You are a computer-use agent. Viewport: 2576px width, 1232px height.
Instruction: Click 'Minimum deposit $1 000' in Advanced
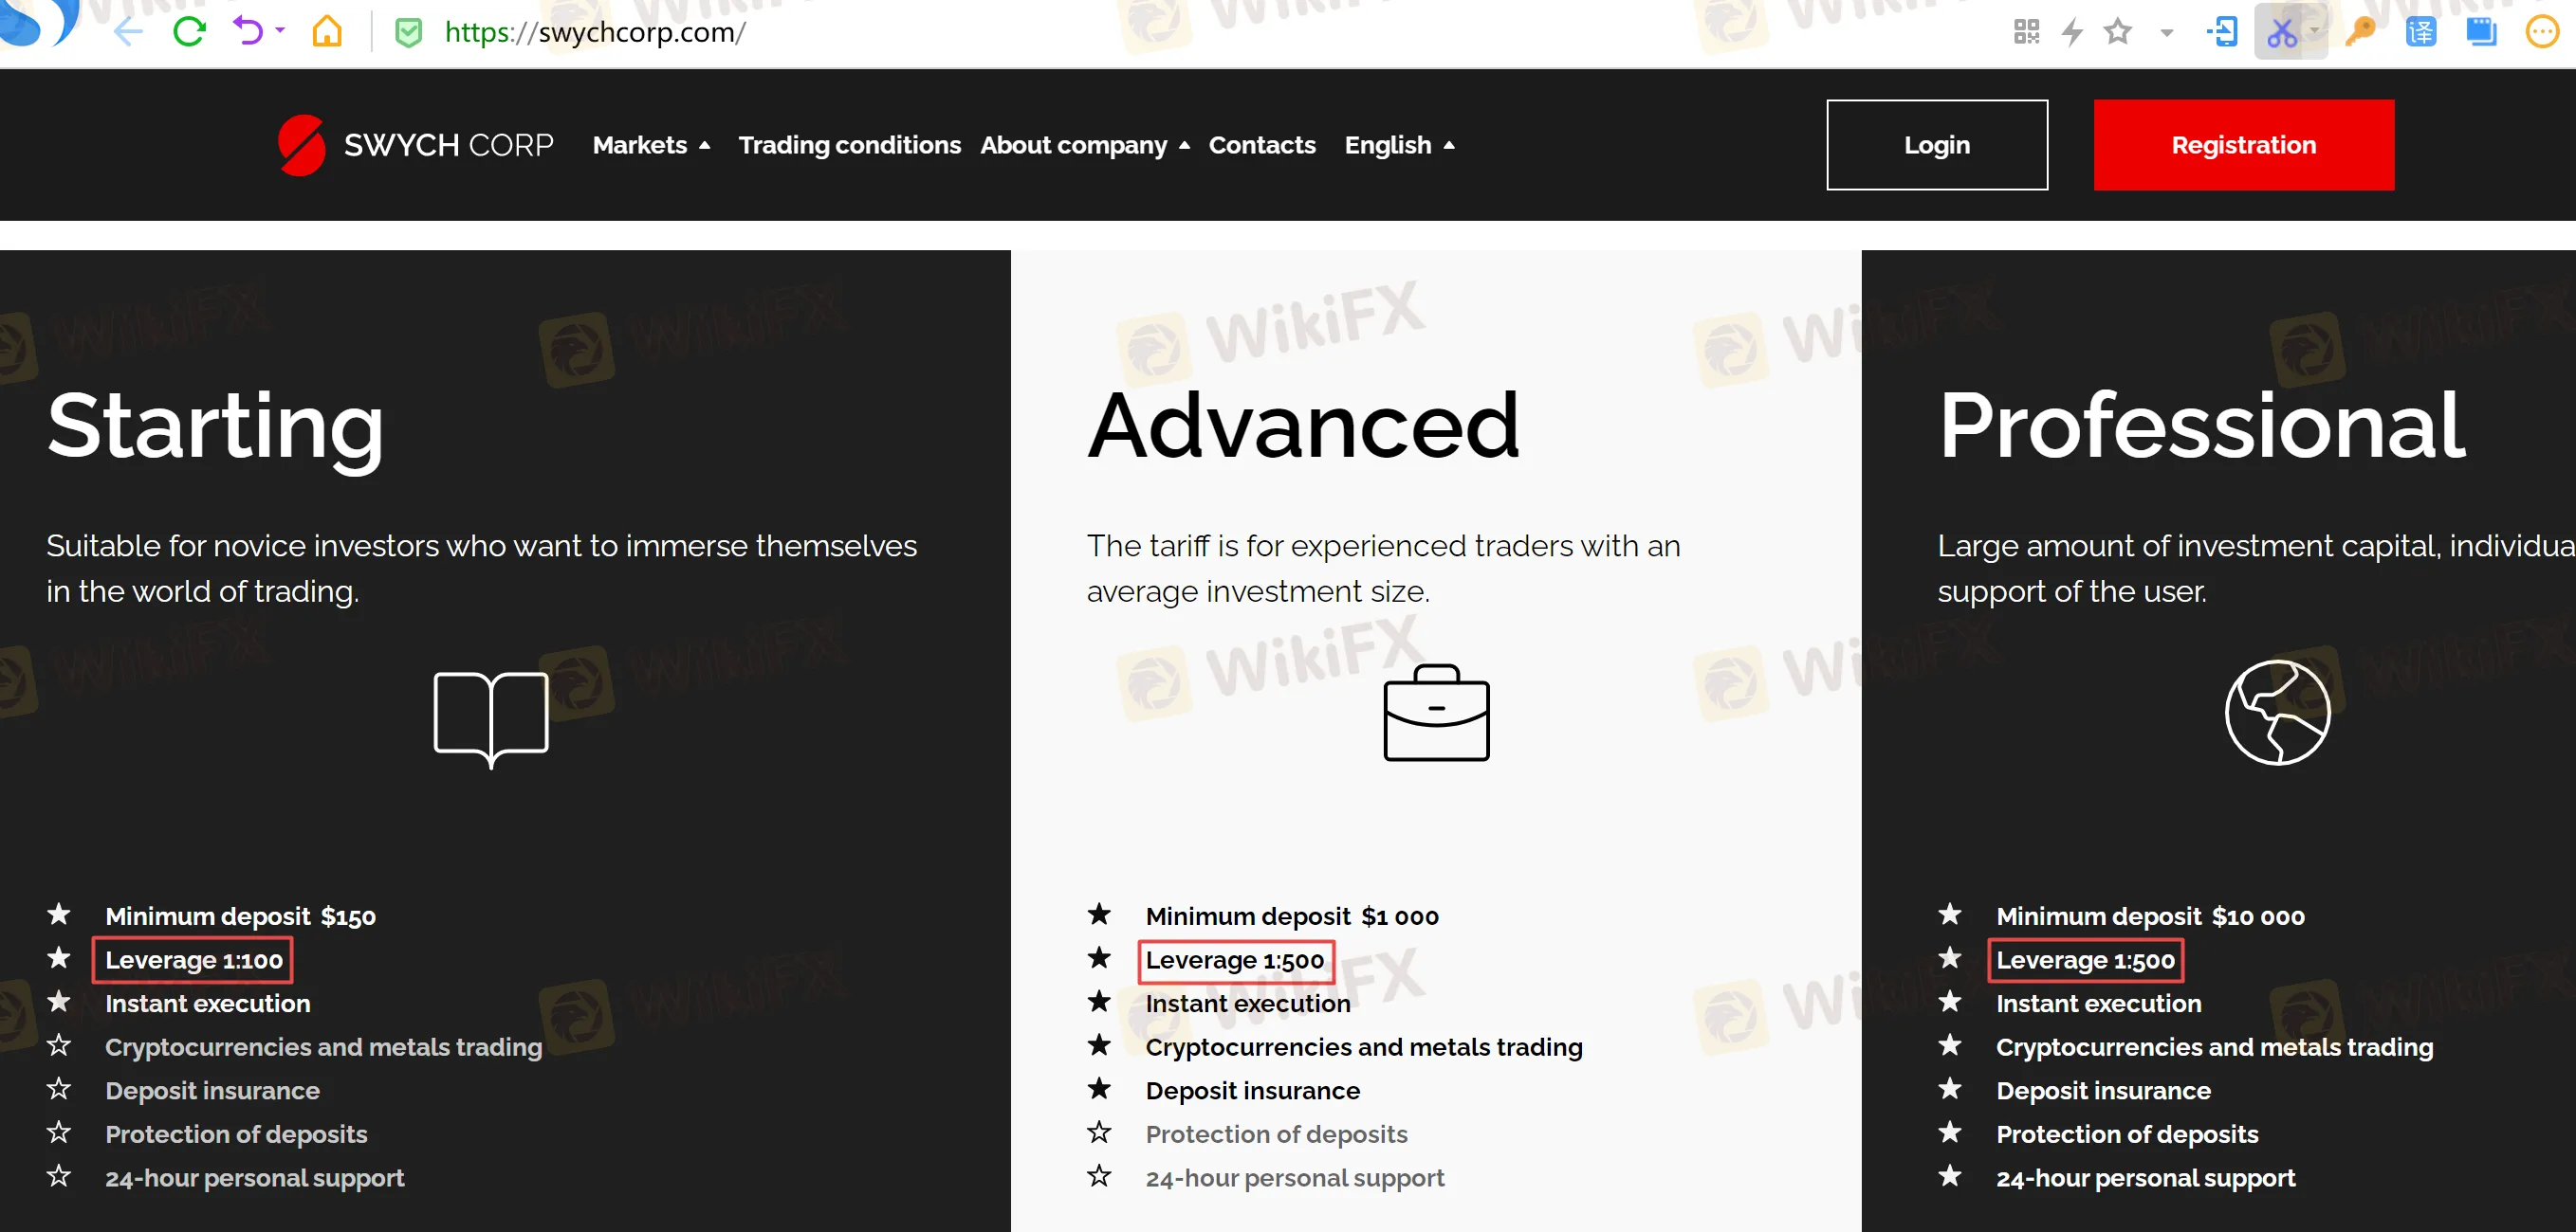[x=1291, y=915]
